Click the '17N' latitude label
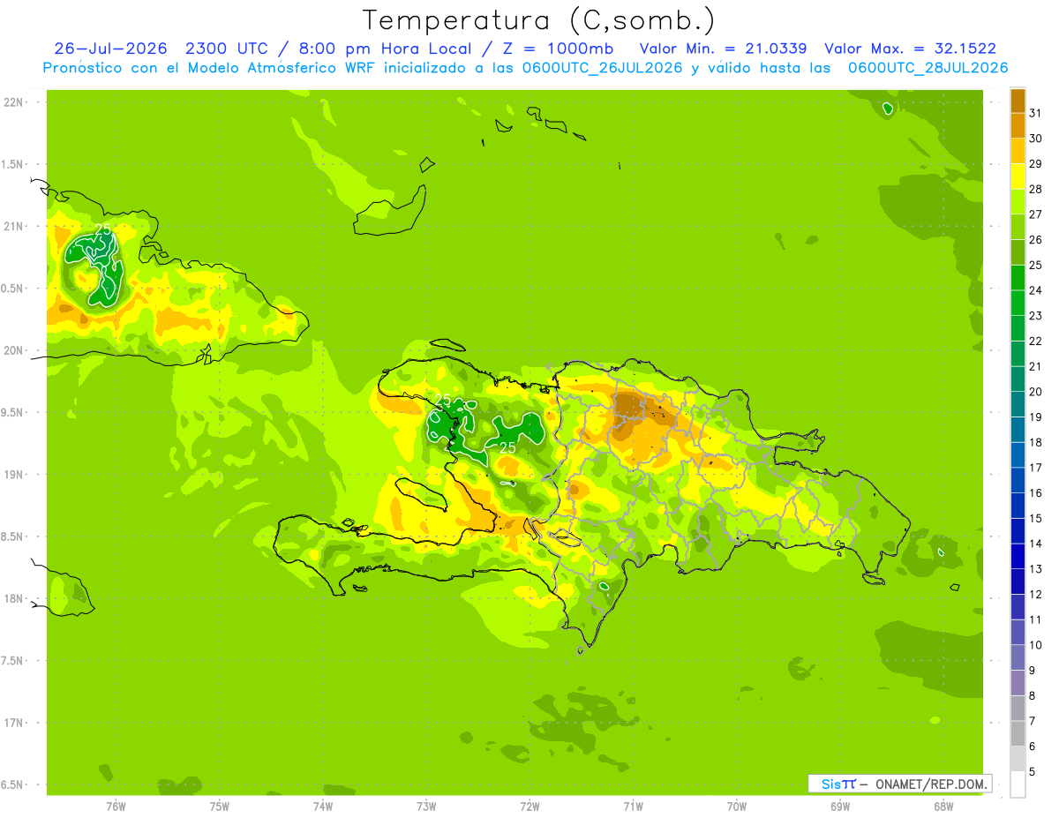 (13, 723)
